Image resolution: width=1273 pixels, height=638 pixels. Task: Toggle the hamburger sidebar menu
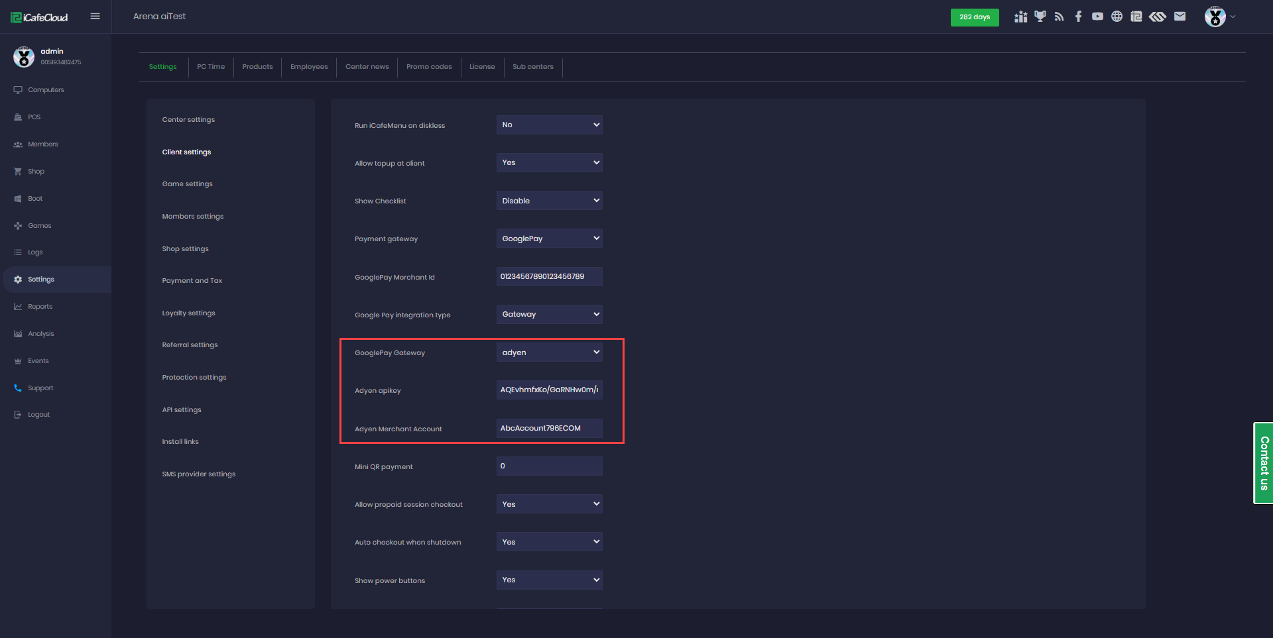(95, 17)
